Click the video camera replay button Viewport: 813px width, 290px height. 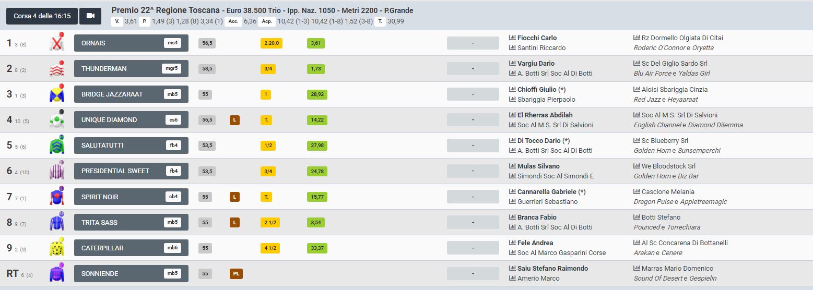click(90, 16)
